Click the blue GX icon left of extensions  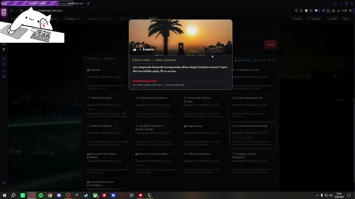click(323, 11)
